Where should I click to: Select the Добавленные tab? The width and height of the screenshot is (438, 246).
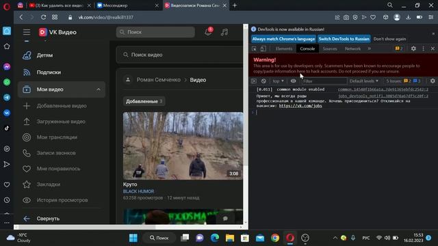coord(144,101)
